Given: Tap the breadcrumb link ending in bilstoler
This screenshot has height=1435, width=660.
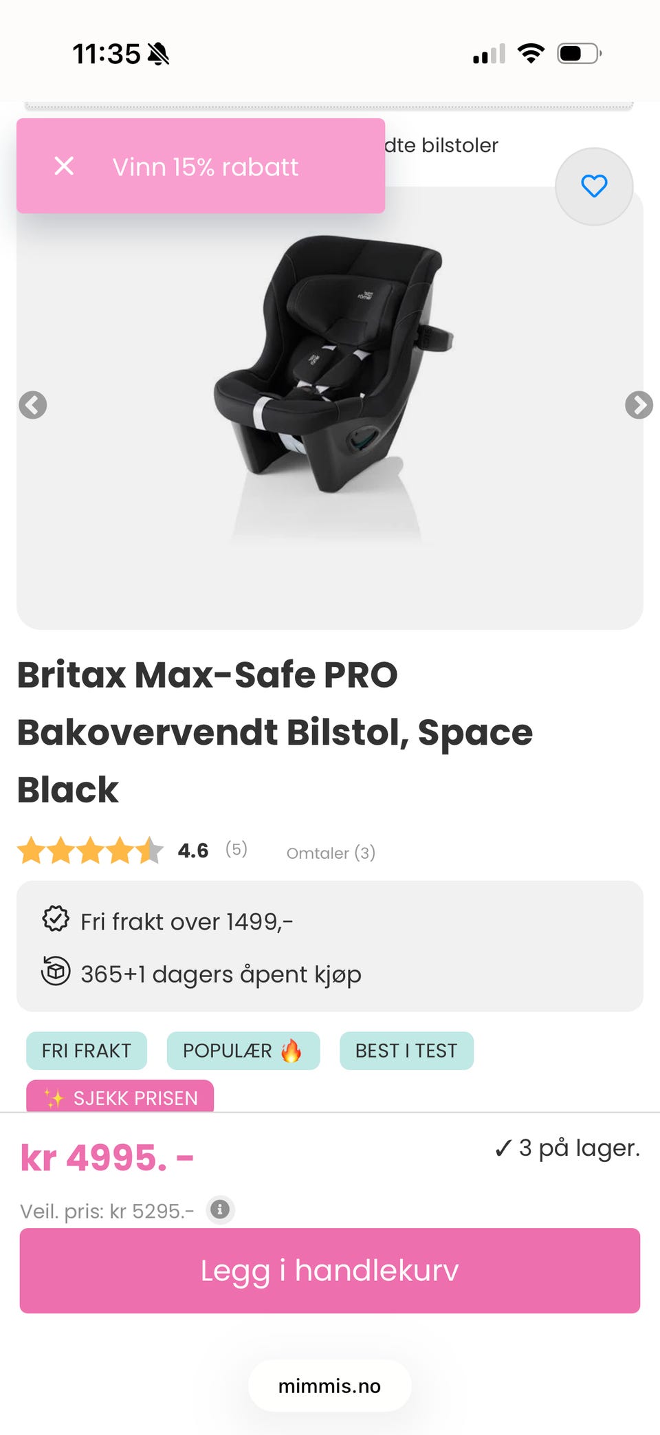Looking at the screenshot, I should click(x=441, y=146).
